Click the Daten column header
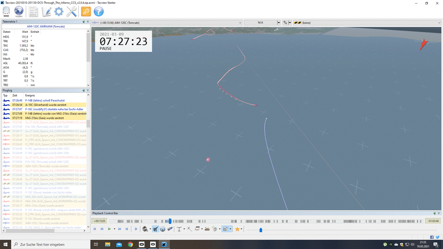 click(7, 32)
